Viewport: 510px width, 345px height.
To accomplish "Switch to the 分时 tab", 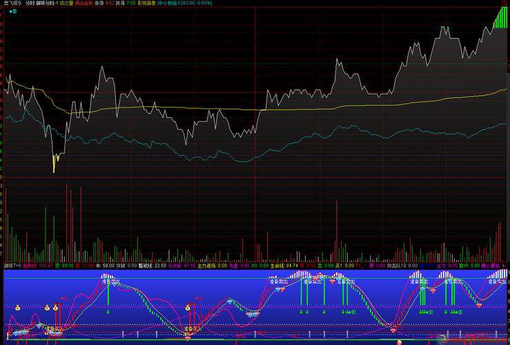I will (30, 3).
